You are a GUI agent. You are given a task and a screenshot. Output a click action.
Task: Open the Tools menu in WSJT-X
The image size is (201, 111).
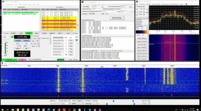[34, 4]
